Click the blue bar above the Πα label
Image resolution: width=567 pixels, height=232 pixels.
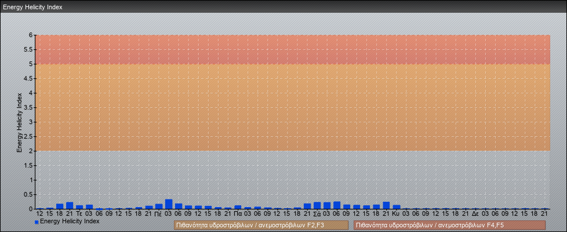(x=238, y=207)
